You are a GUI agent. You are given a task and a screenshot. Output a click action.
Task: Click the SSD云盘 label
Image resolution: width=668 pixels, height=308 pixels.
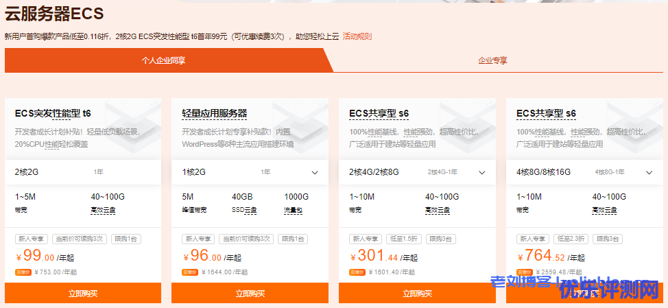(244, 210)
